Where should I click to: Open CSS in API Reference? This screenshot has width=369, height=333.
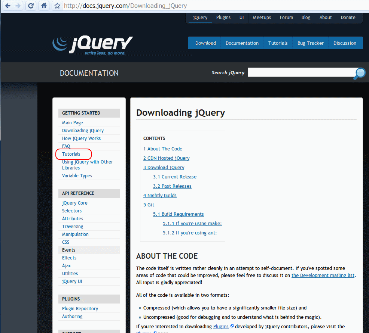coord(65,242)
